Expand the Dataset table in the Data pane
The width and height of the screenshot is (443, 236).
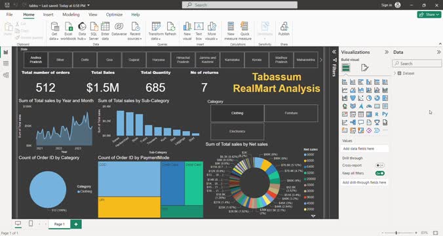tap(395, 73)
